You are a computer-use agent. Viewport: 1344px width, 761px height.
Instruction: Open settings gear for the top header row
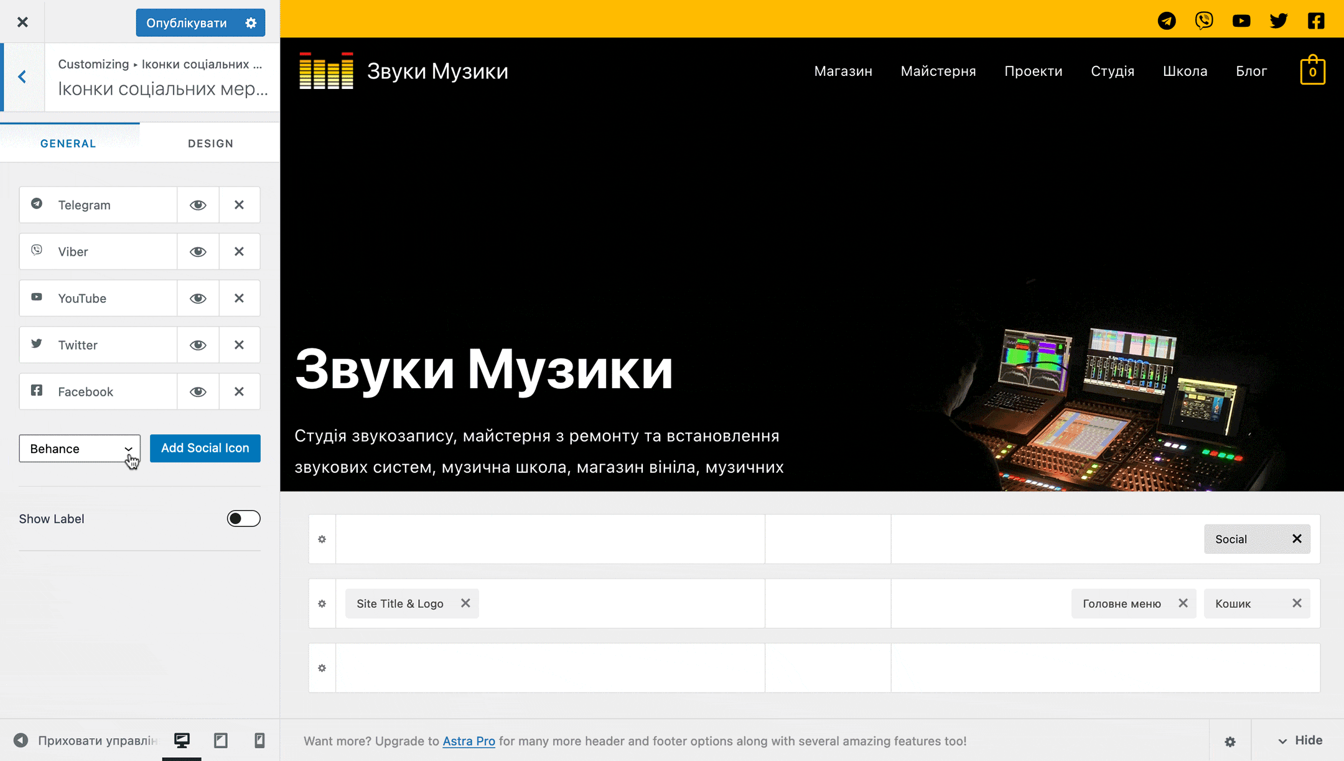322,539
